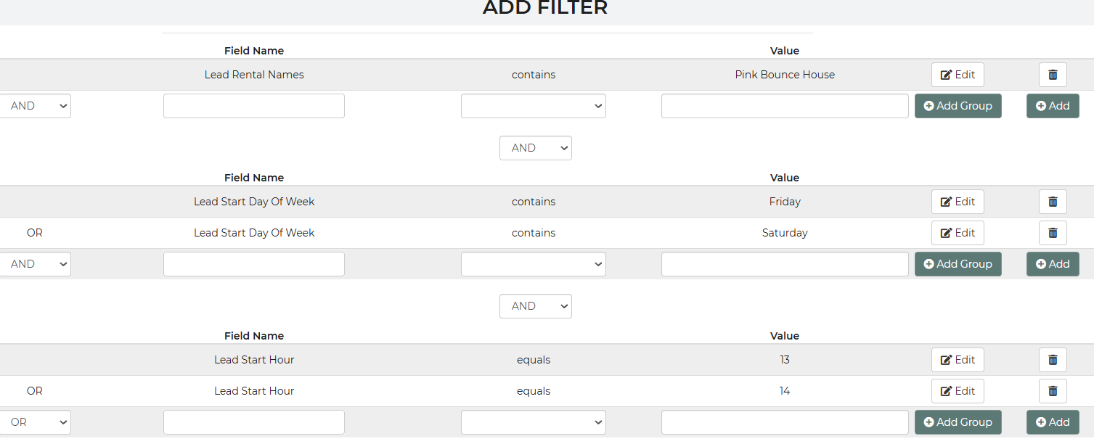1094x444 pixels.
Task: Delete the Pink Bounce House filter row
Action: [1053, 75]
